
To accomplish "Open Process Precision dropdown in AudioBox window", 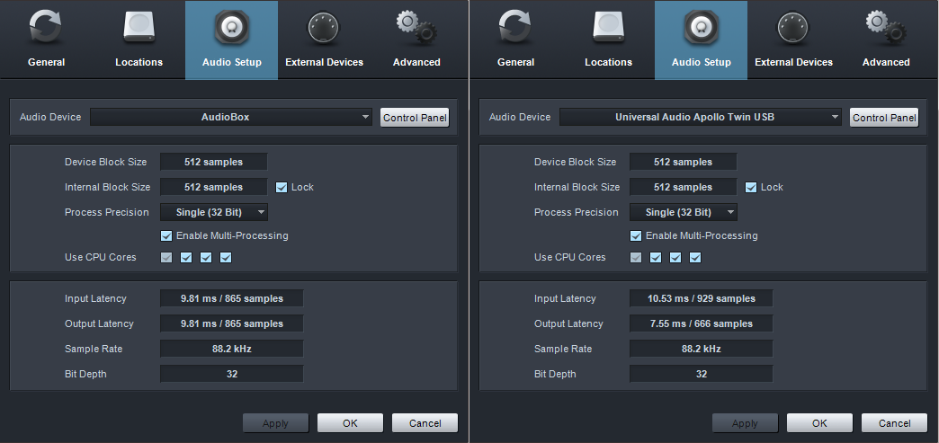I will [214, 212].
